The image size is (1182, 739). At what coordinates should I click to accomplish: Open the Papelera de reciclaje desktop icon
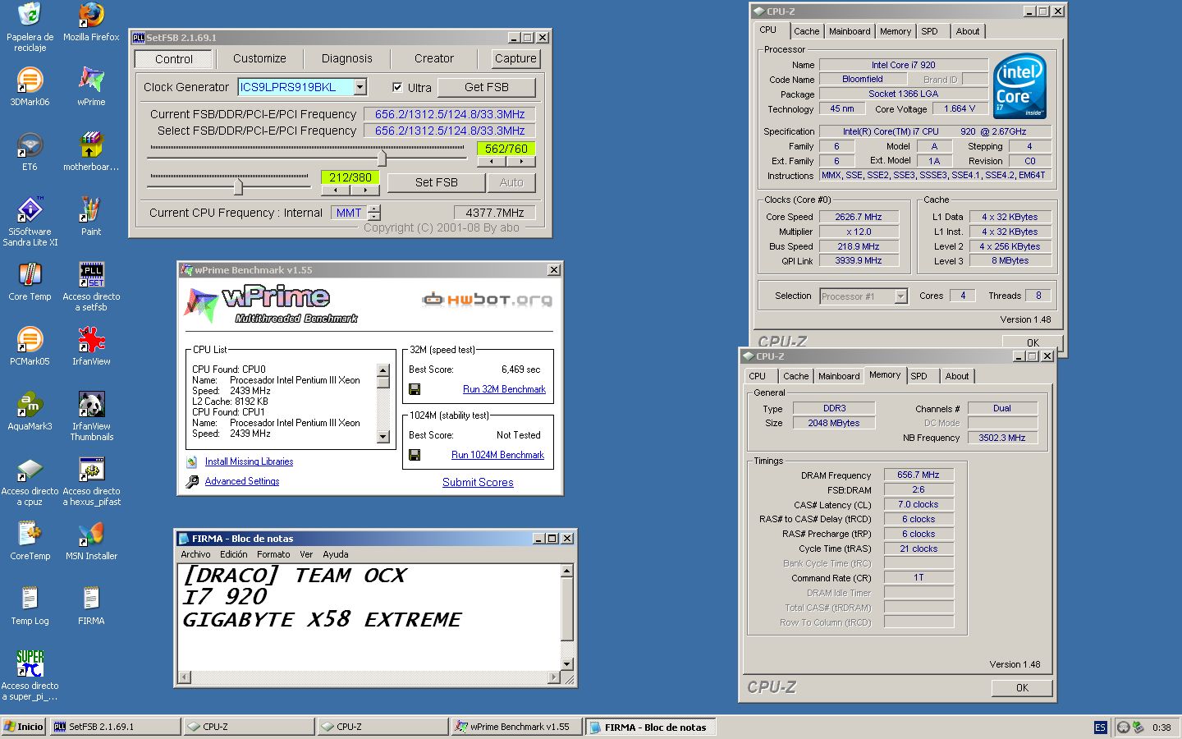coord(30,15)
